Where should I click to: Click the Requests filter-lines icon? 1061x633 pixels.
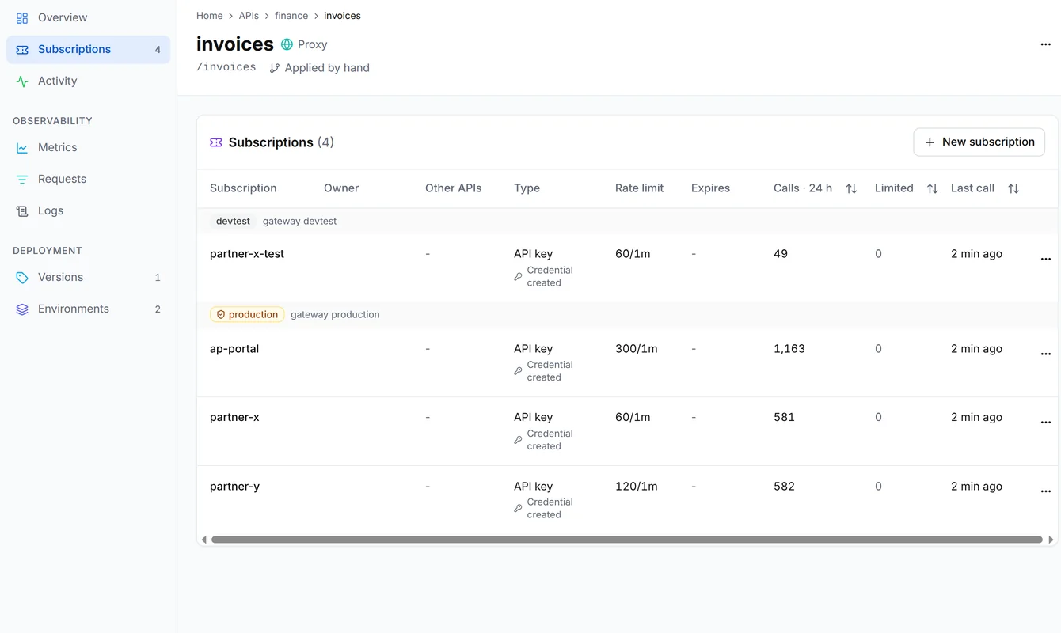pos(22,179)
